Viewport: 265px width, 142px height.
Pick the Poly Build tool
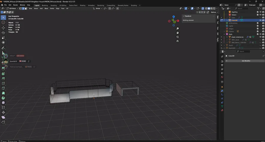[3, 93]
